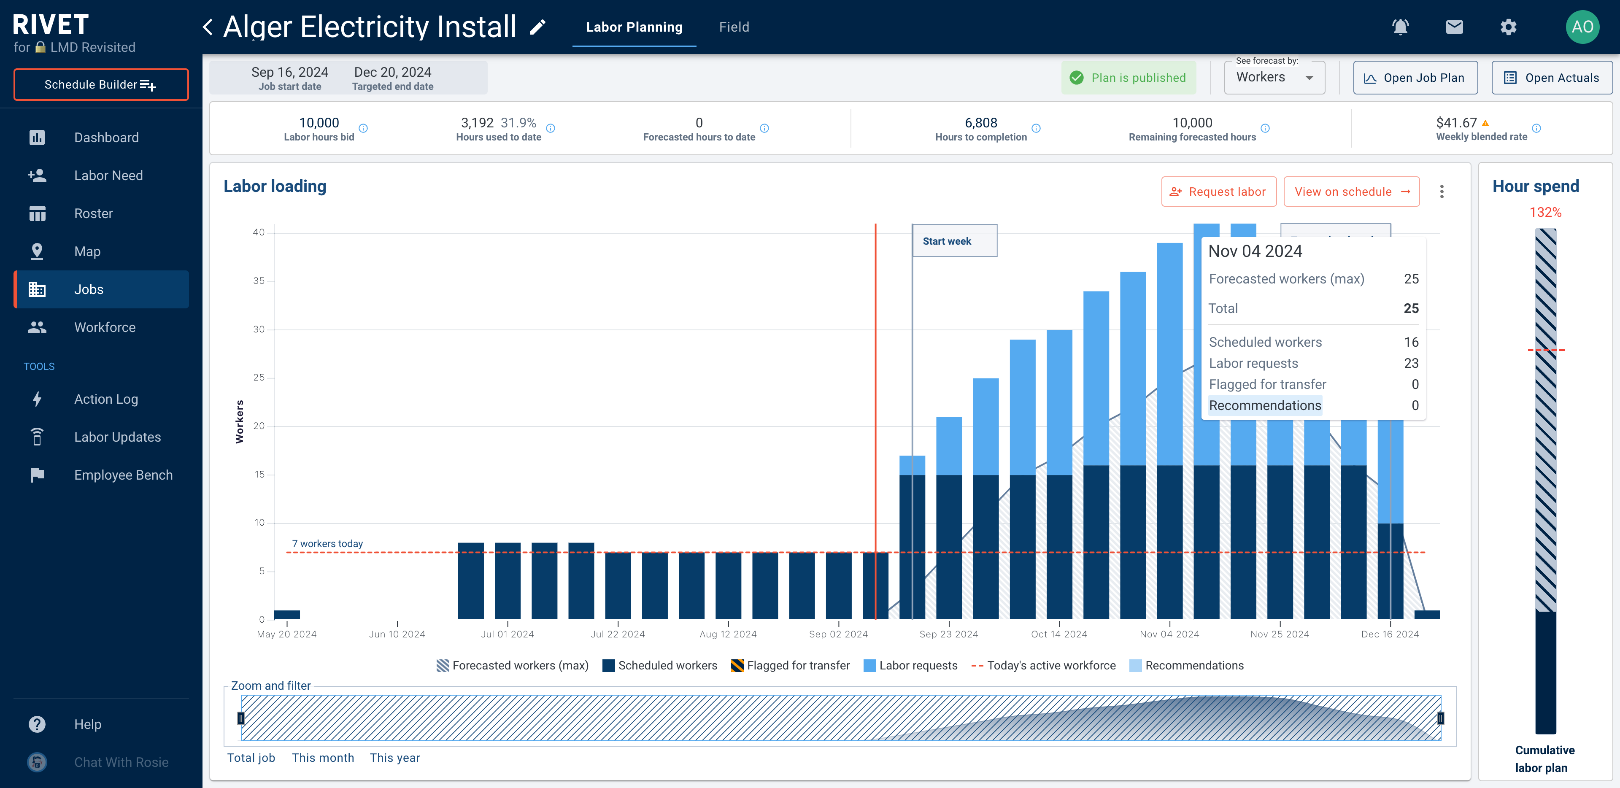Click the Request labor button
Viewport: 1620px width, 788px height.
click(x=1218, y=192)
